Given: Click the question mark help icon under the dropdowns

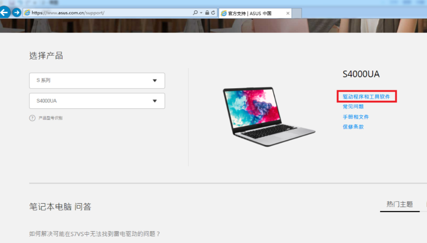Looking at the screenshot, I should pyautogui.click(x=32, y=118).
